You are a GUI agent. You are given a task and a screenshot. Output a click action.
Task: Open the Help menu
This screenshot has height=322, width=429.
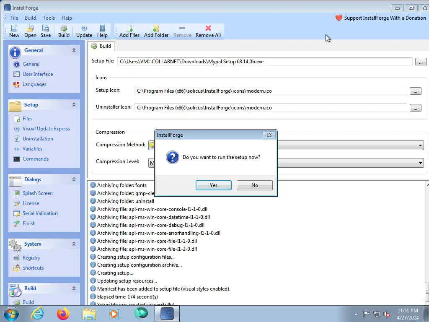pos(67,18)
